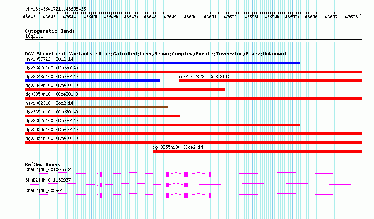374x219 pixels.
Task: Click the chr18:43641721..43658426 coordinate label
Action: 55,9
